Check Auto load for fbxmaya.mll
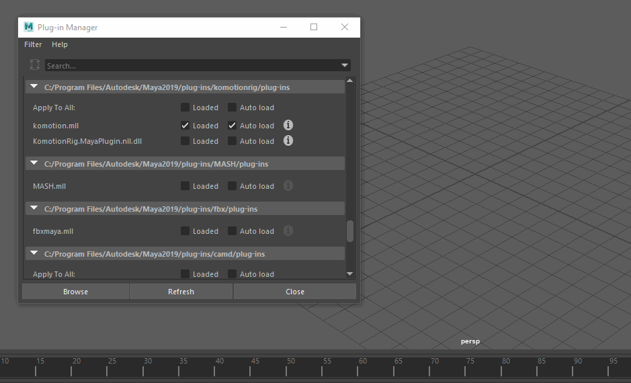 click(x=233, y=231)
